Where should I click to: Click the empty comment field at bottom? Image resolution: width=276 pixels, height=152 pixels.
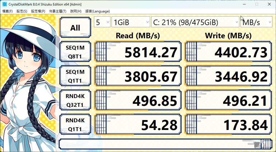(154, 144)
